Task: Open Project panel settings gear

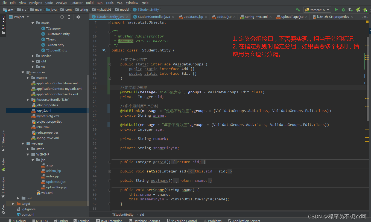Action: pyautogui.click(x=78, y=17)
